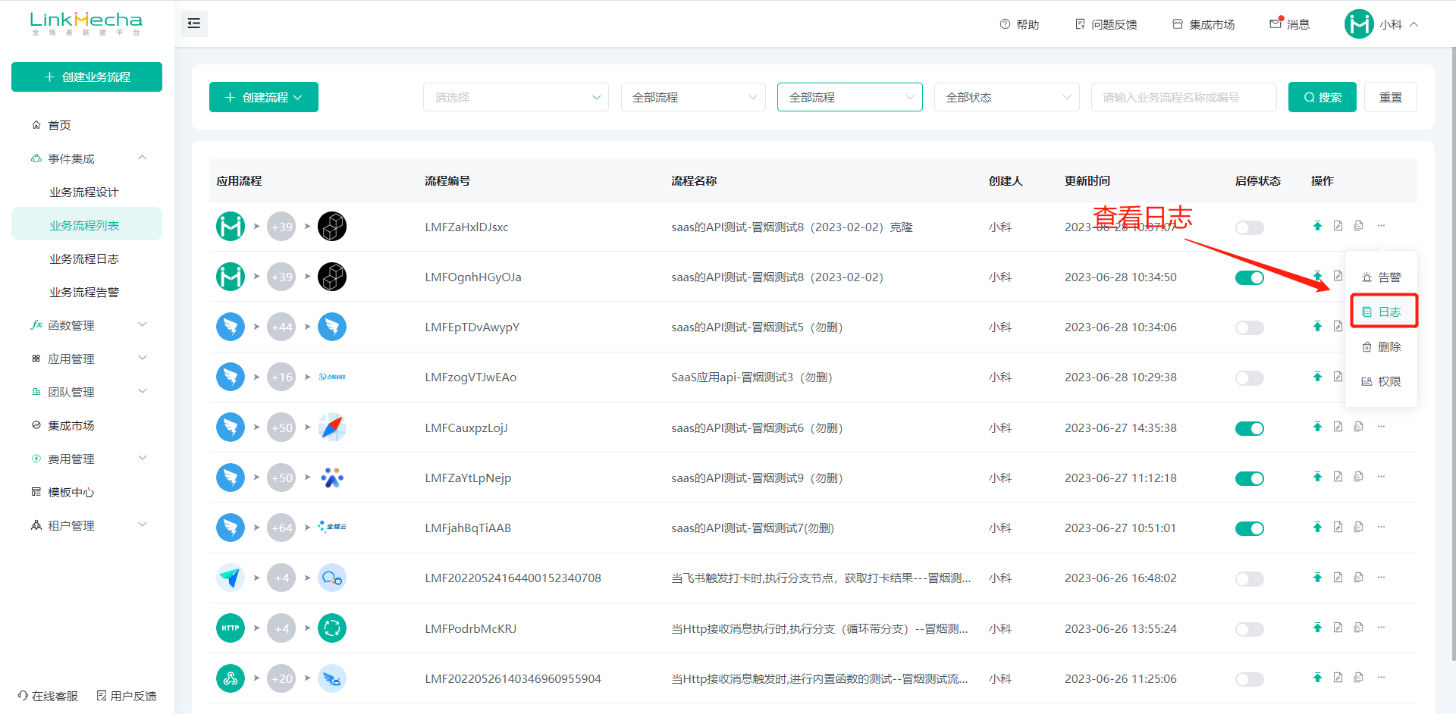Select 日志 in the row actions menu

click(x=1381, y=312)
